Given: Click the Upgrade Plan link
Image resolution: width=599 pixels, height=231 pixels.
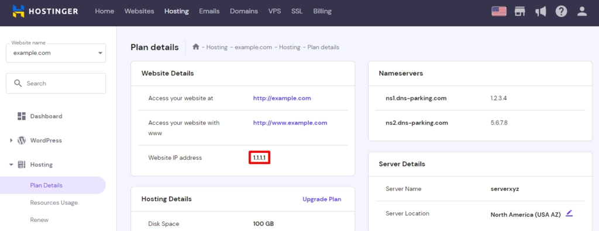Looking at the screenshot, I should pyautogui.click(x=322, y=199).
